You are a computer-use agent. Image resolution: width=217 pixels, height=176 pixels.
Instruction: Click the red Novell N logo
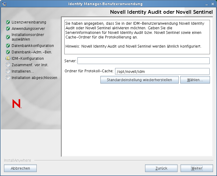click(17, 104)
